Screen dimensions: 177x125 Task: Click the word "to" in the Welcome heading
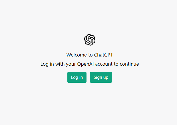click(90, 55)
